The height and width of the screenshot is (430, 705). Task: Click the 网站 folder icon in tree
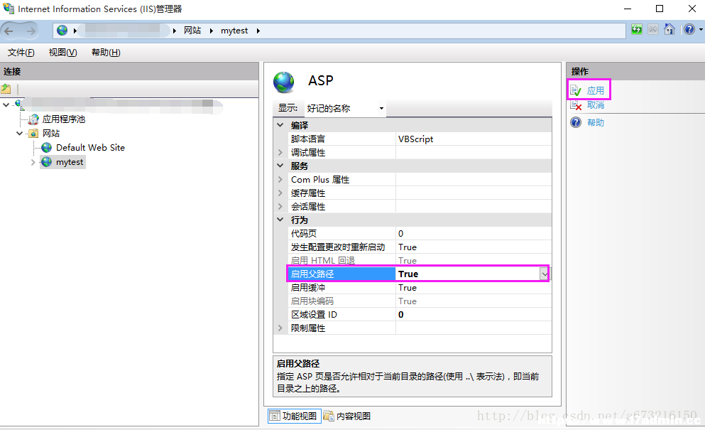(x=33, y=134)
